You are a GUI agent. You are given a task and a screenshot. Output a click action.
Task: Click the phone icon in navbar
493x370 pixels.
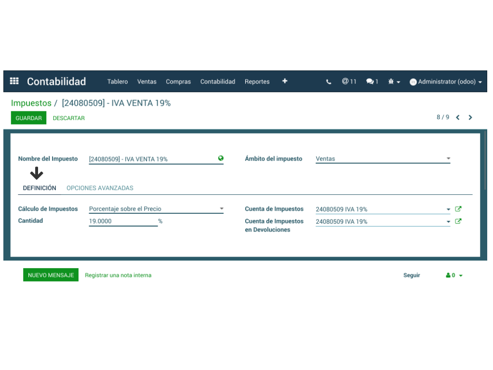pos(329,82)
